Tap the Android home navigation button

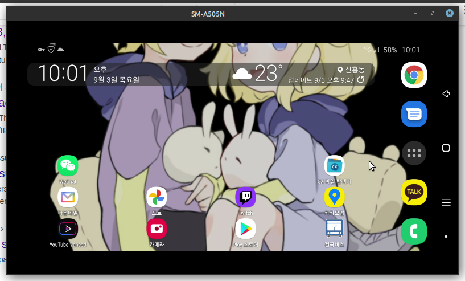(446, 148)
